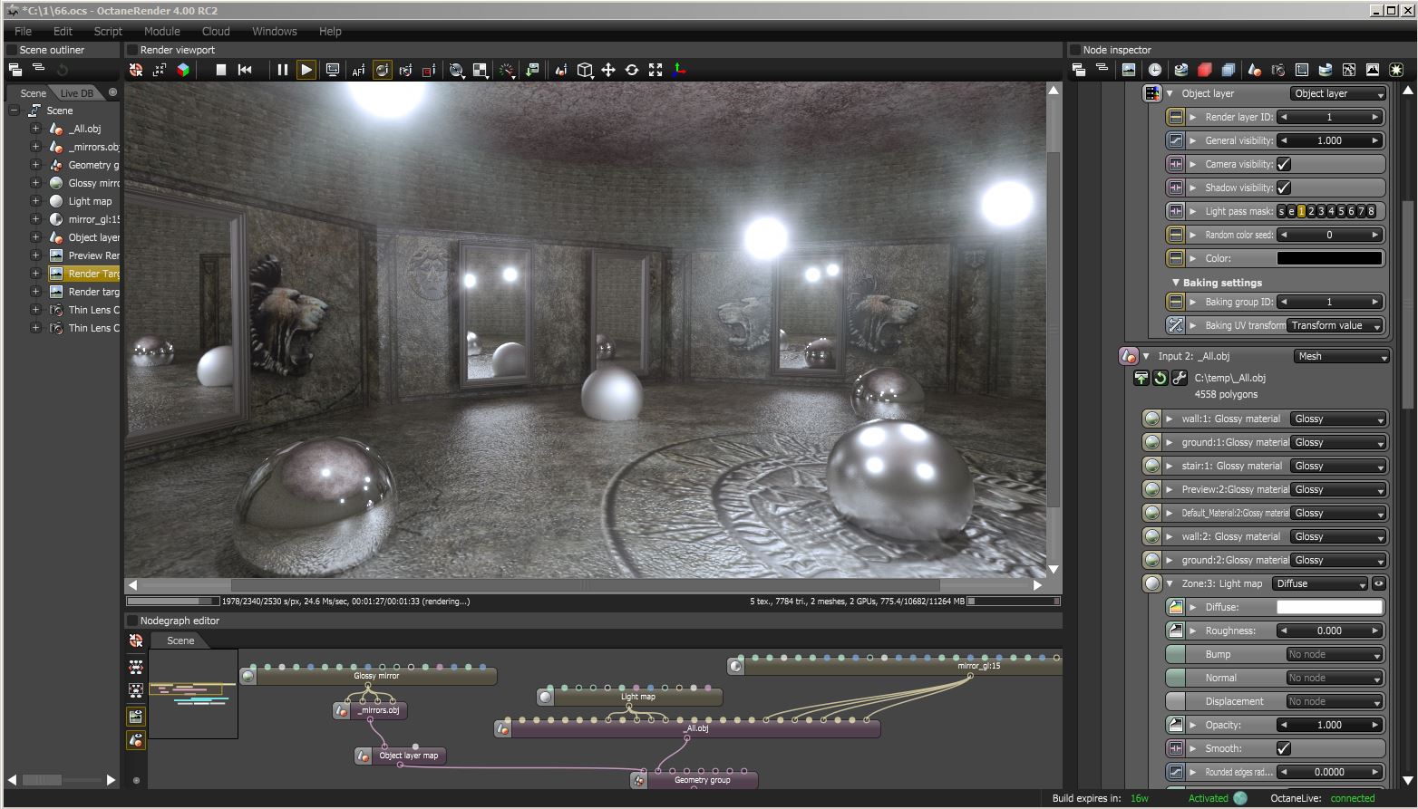
Task: Select the rotate gizmo tool
Action: point(632,70)
